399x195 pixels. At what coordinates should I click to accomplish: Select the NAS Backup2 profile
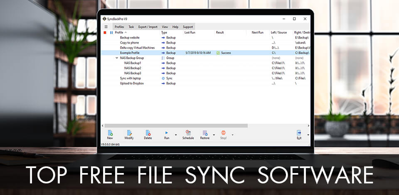point(133,68)
